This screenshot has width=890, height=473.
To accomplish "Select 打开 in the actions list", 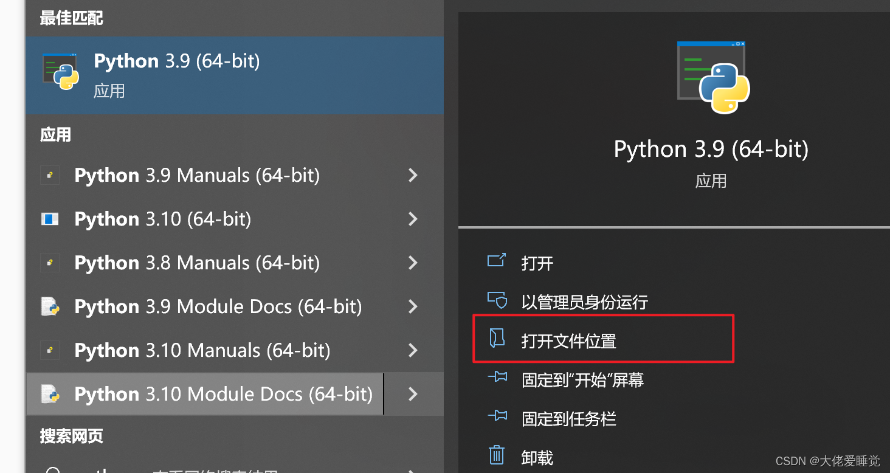I will (x=537, y=263).
